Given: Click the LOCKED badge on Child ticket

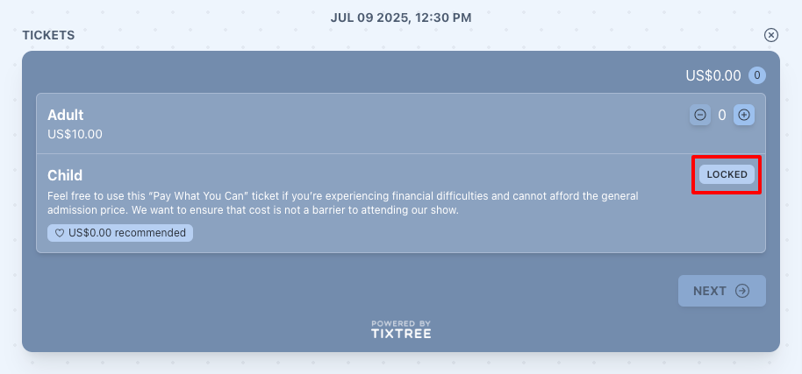Looking at the screenshot, I should click(x=727, y=174).
